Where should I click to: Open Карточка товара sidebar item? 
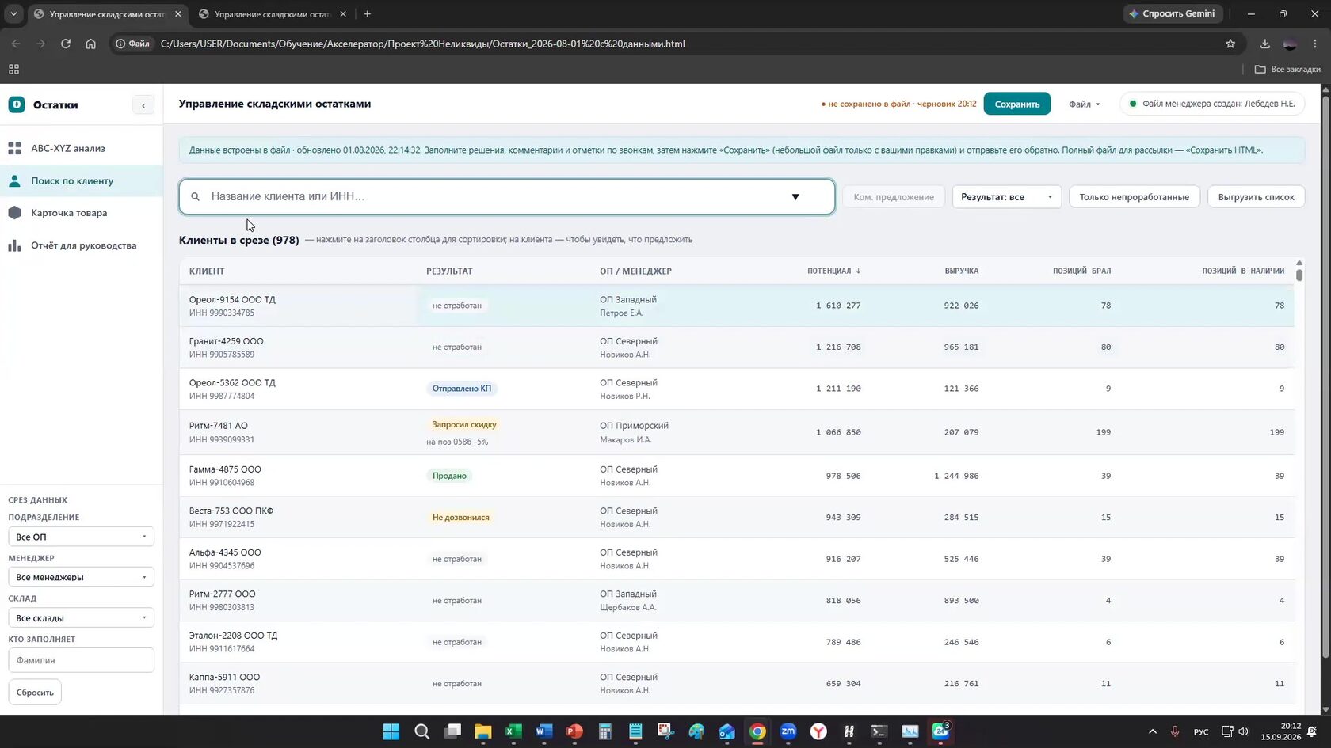click(81, 213)
